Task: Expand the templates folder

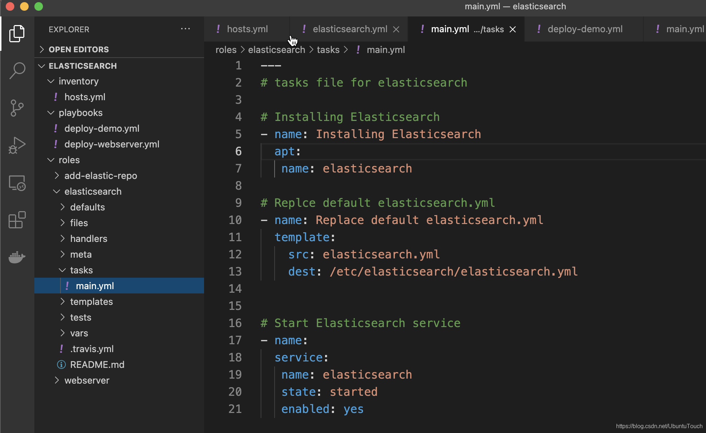Action: point(91,302)
